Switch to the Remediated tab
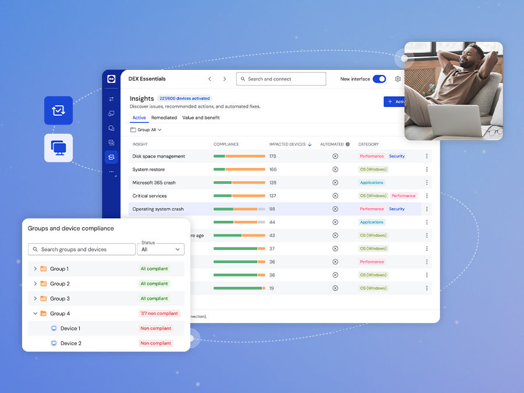The width and height of the screenshot is (524, 393). [x=164, y=118]
